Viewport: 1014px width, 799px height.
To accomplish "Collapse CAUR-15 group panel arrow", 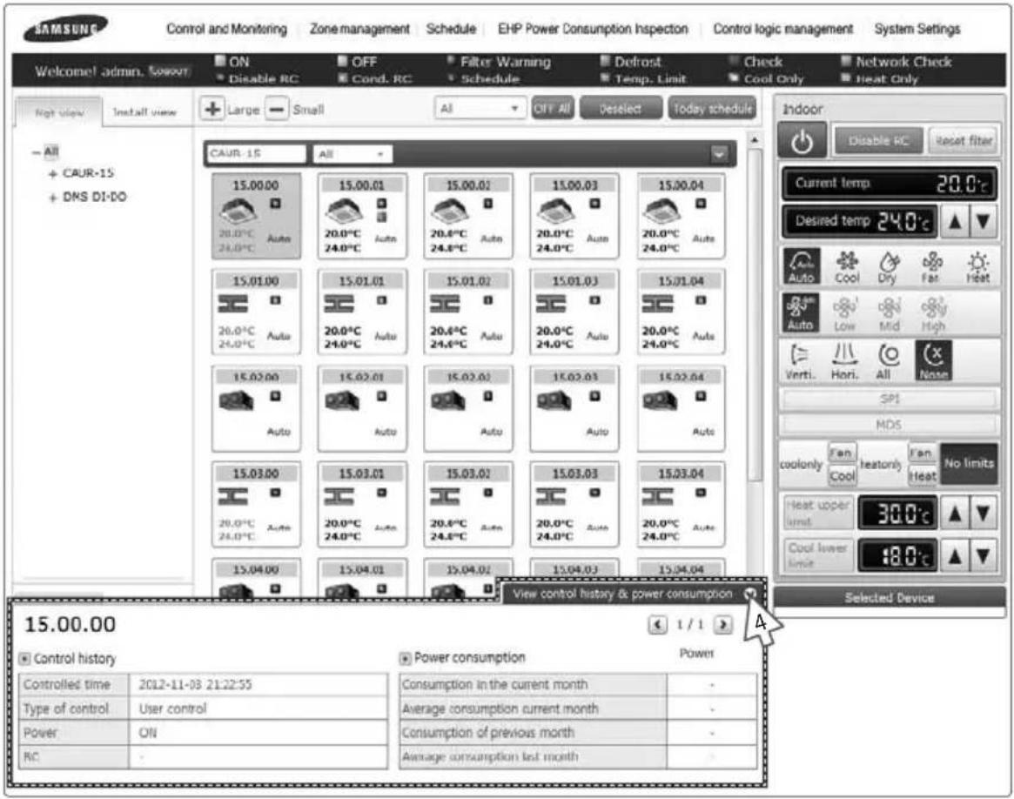I will [x=719, y=154].
